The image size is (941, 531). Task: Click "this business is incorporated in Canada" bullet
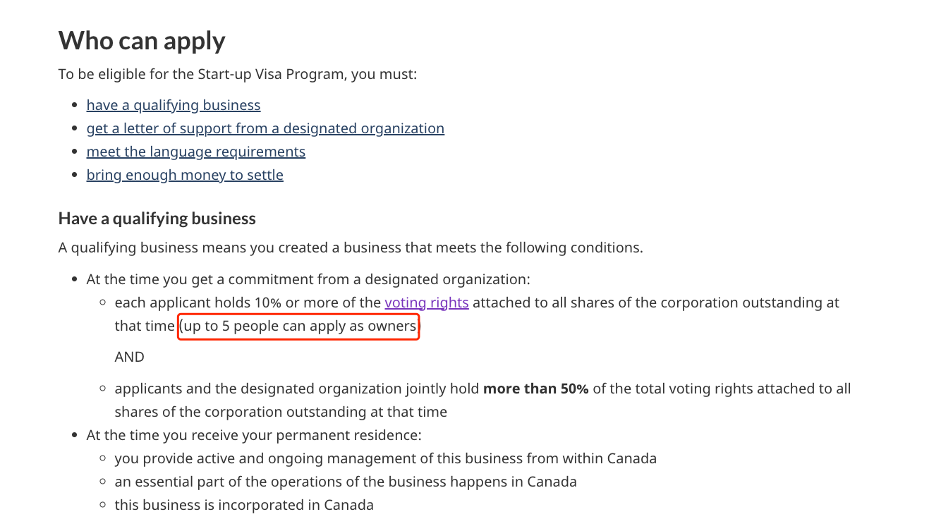(244, 505)
